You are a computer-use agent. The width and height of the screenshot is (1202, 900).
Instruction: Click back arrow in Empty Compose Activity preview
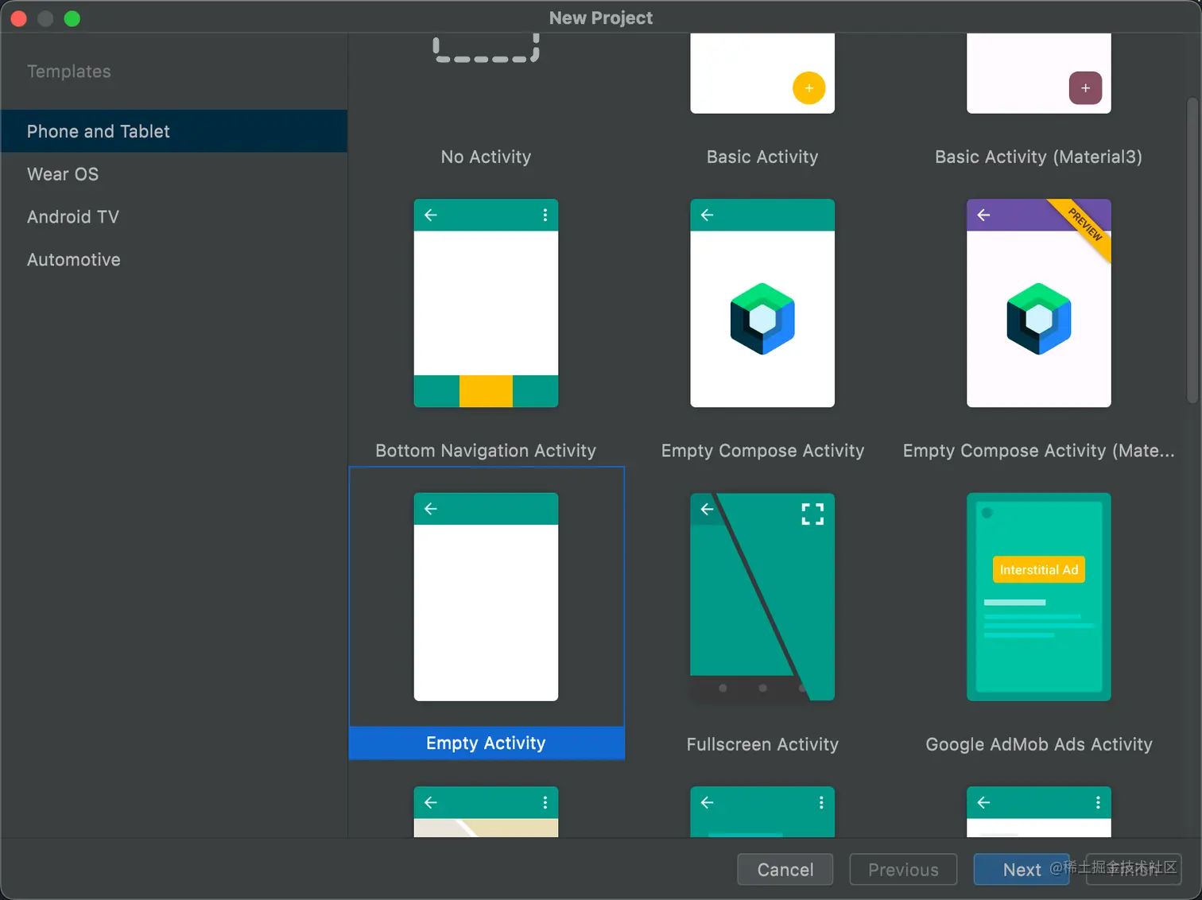[707, 215]
